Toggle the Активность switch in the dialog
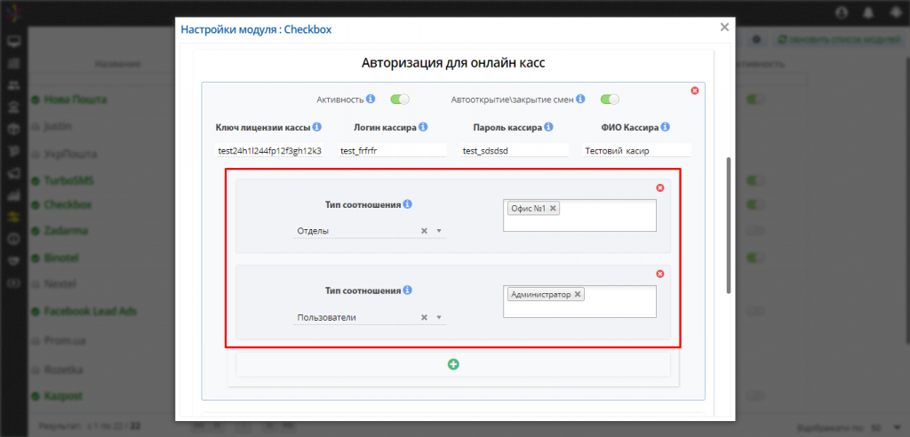This screenshot has height=437, width=910. (400, 99)
